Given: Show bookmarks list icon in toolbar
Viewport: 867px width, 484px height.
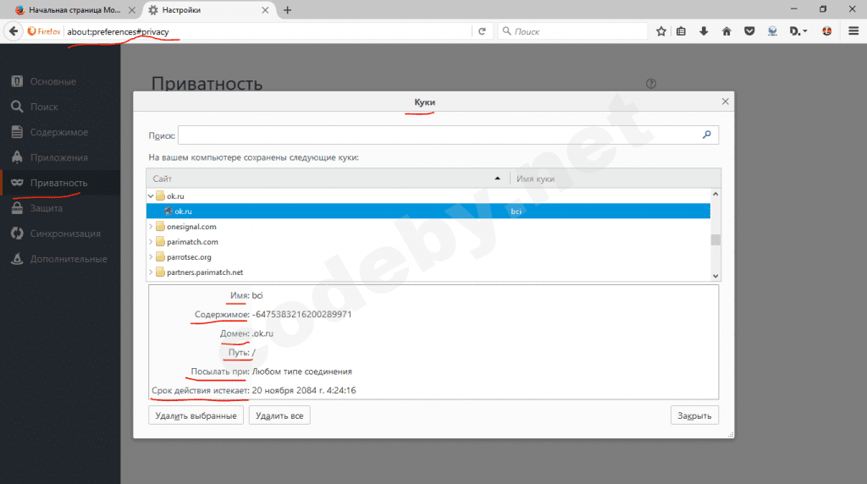Looking at the screenshot, I should 682,31.
